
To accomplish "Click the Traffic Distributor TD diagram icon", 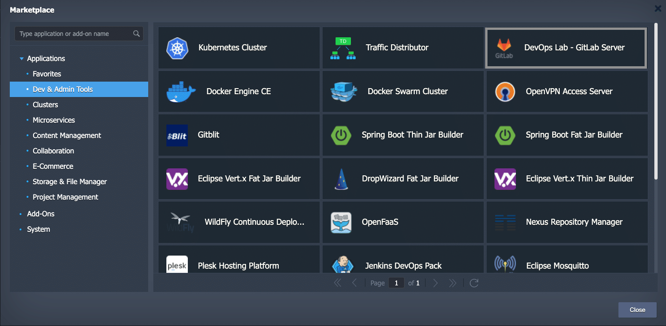I will click(x=343, y=48).
